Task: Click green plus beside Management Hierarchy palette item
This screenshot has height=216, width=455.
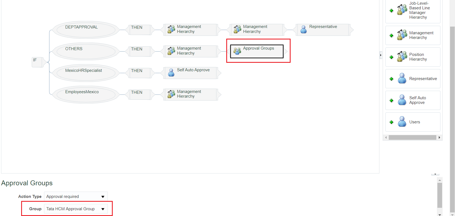Action: [x=391, y=36]
